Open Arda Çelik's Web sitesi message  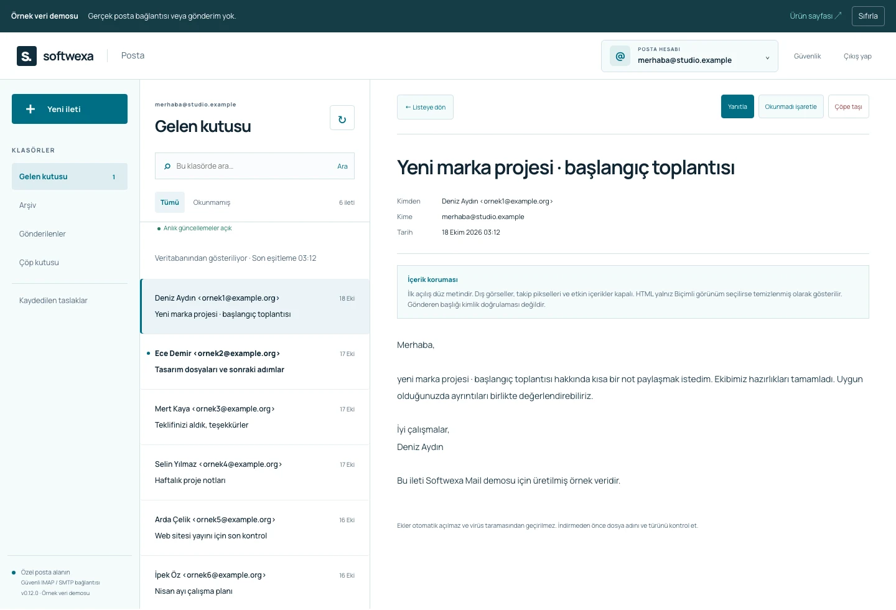coord(255,528)
